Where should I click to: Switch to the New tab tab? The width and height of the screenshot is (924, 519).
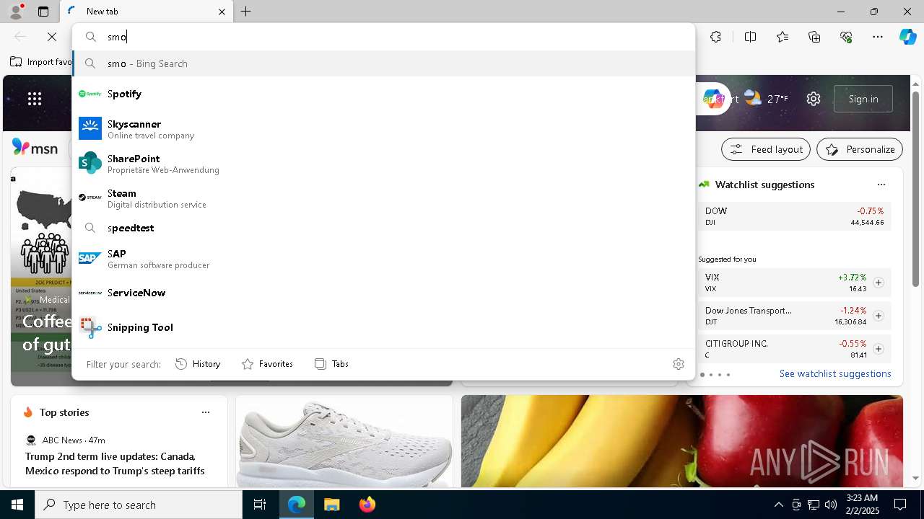(147, 12)
